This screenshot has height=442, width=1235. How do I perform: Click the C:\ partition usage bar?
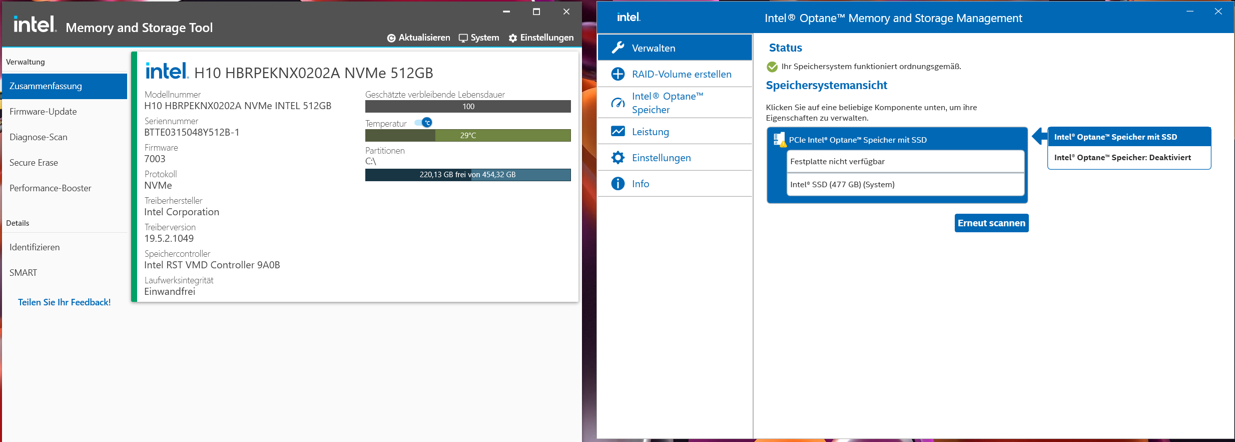tap(467, 175)
